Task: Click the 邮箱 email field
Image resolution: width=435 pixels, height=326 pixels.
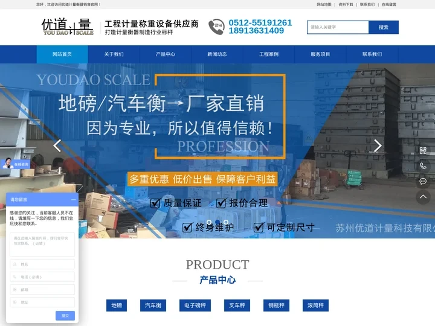Action: (42, 290)
